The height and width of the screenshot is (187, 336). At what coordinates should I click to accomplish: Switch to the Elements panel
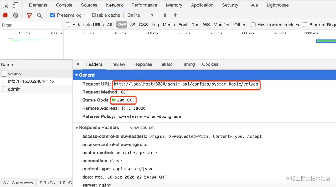(x=38, y=5)
